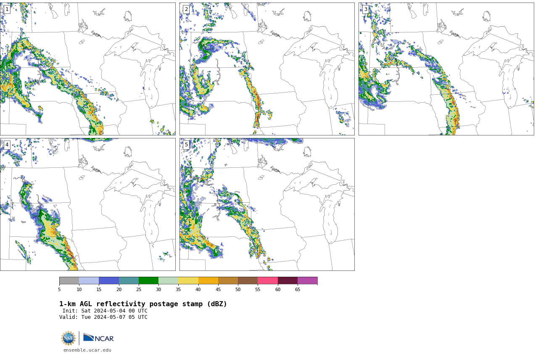The image size is (538, 355).
Task: Click the 1-km AGL reflectivity title
Action: [x=143, y=304]
